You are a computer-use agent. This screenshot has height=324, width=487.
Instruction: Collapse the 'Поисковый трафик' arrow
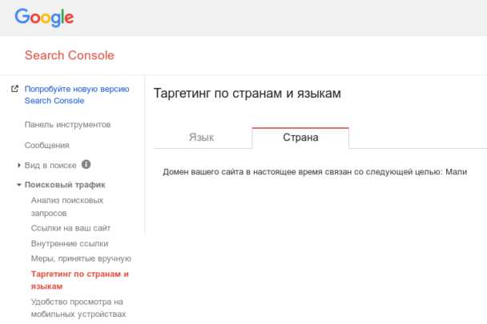(19, 185)
